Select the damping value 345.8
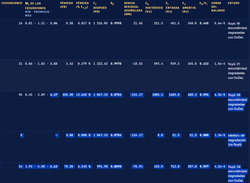The width and height of the screenshot is (250, 183). pyautogui.click(x=192, y=64)
